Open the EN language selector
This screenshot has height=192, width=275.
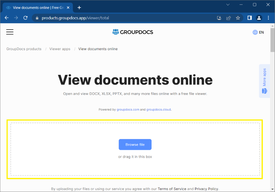(x=258, y=32)
